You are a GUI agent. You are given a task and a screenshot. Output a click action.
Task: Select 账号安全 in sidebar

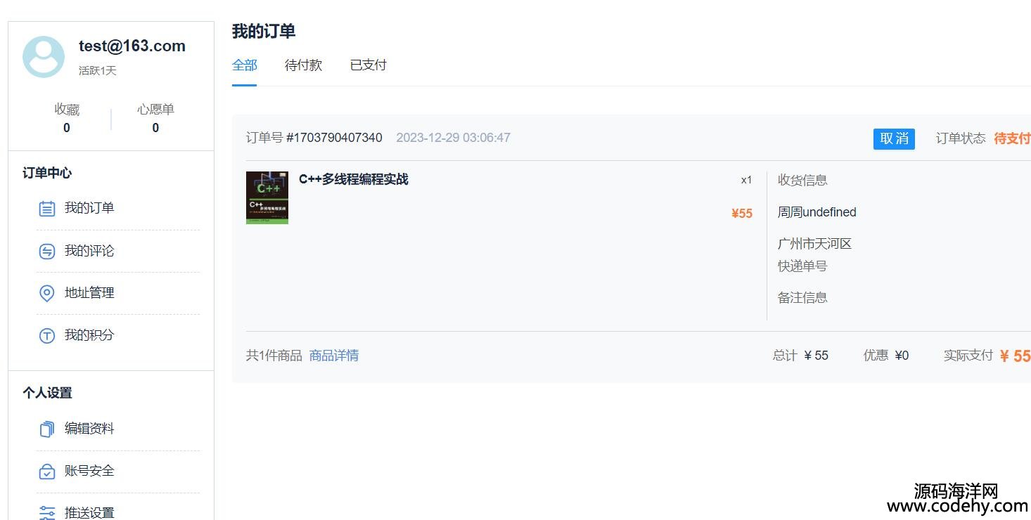point(89,471)
